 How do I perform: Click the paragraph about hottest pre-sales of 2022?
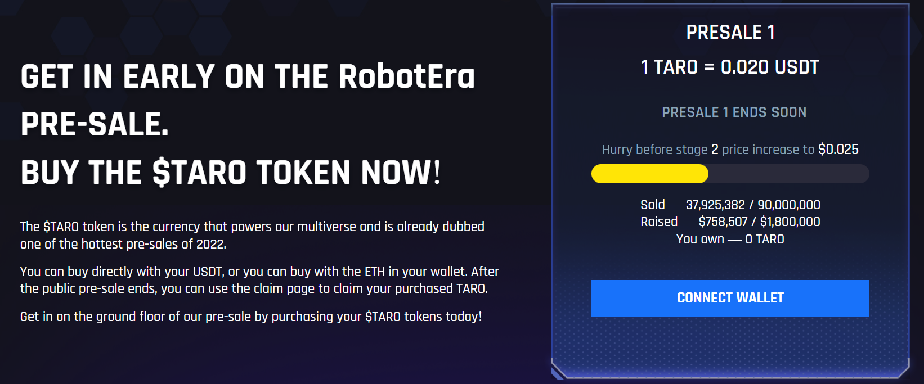(x=252, y=235)
